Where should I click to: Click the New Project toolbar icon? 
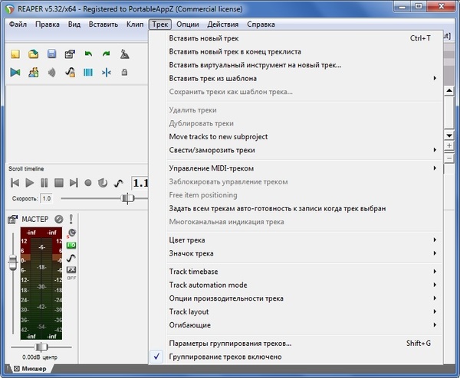pyautogui.click(x=15, y=54)
